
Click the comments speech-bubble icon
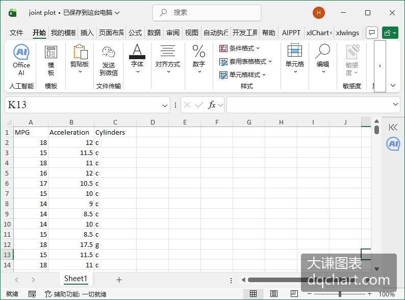point(372,33)
